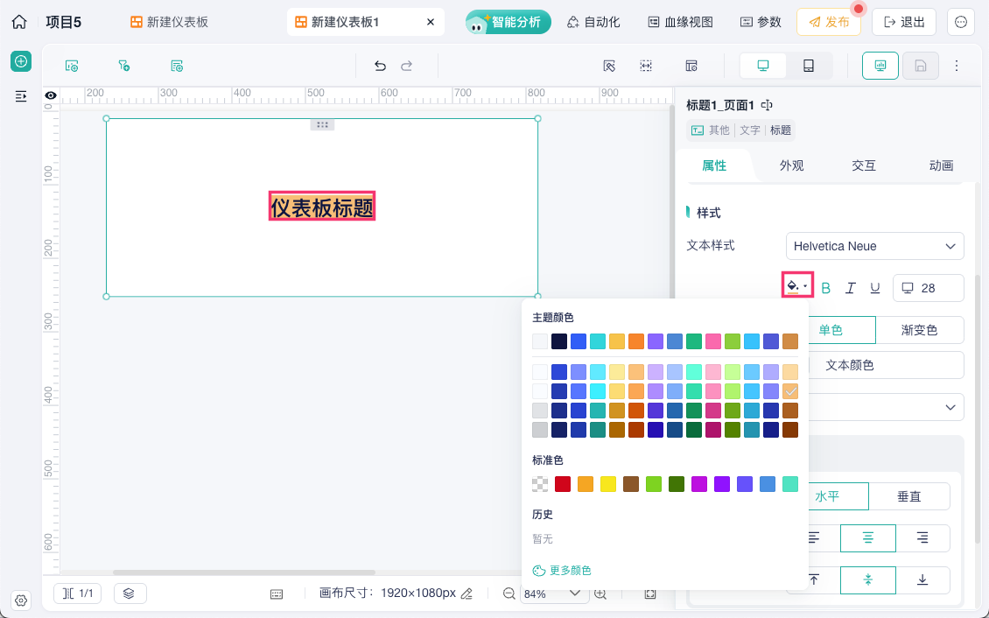Screen dimensions: 989x618
Task: Toggle underline text formatting
Action: (875, 288)
